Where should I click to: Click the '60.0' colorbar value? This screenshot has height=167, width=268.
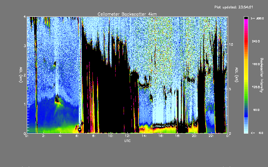point(256,110)
